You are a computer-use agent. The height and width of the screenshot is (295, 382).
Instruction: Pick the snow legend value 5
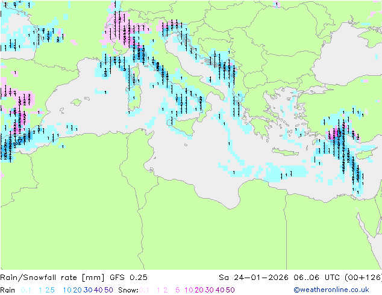tap(178, 290)
